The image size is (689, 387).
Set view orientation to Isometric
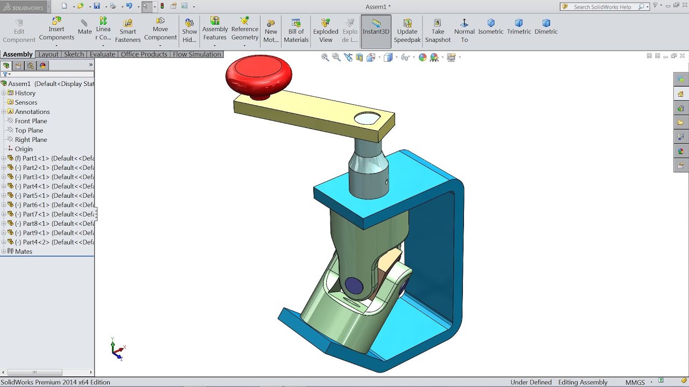click(491, 27)
